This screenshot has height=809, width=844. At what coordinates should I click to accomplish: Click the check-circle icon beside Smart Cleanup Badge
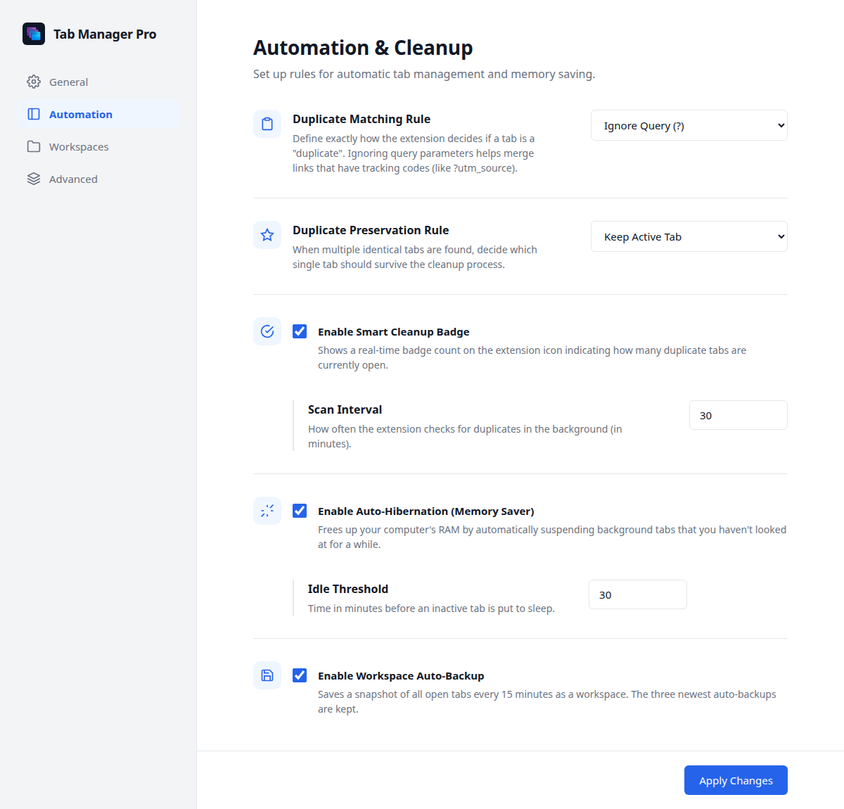pyautogui.click(x=267, y=331)
